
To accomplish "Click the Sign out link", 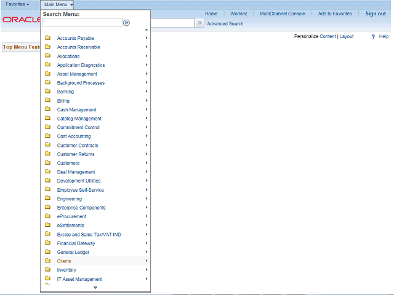I will 376,14.
